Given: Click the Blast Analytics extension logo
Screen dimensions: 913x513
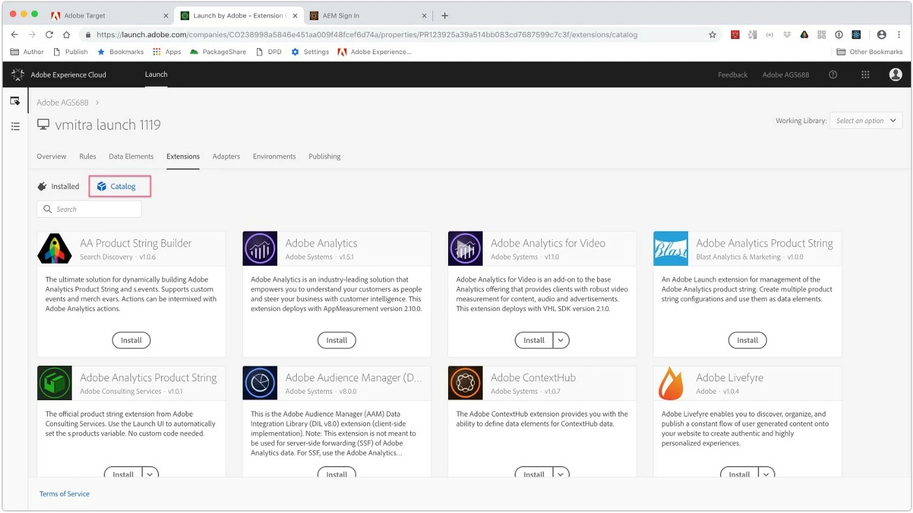Looking at the screenshot, I should [x=670, y=248].
